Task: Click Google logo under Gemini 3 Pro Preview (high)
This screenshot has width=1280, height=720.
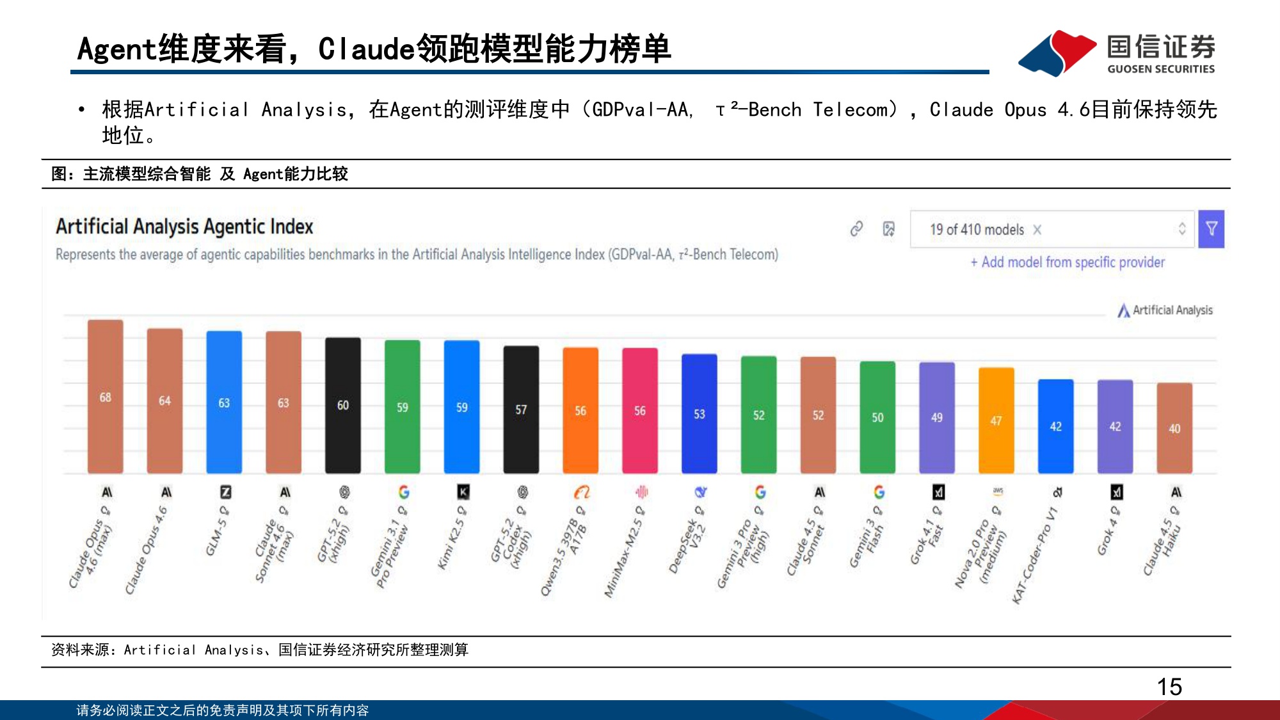Action: pyautogui.click(x=760, y=492)
